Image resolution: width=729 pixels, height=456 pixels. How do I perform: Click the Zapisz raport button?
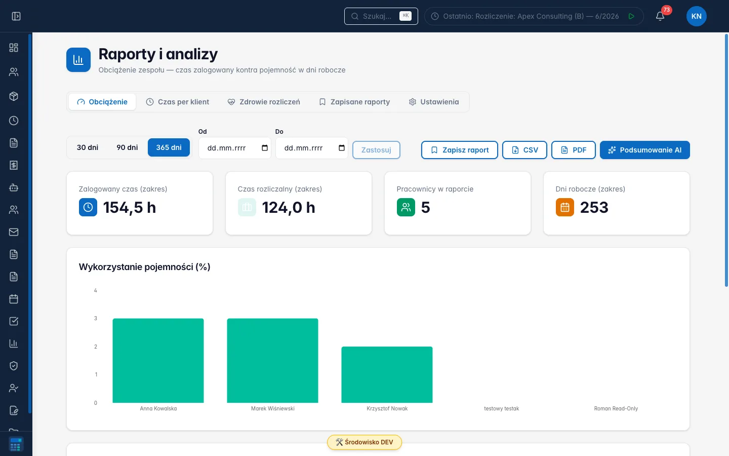pos(460,150)
